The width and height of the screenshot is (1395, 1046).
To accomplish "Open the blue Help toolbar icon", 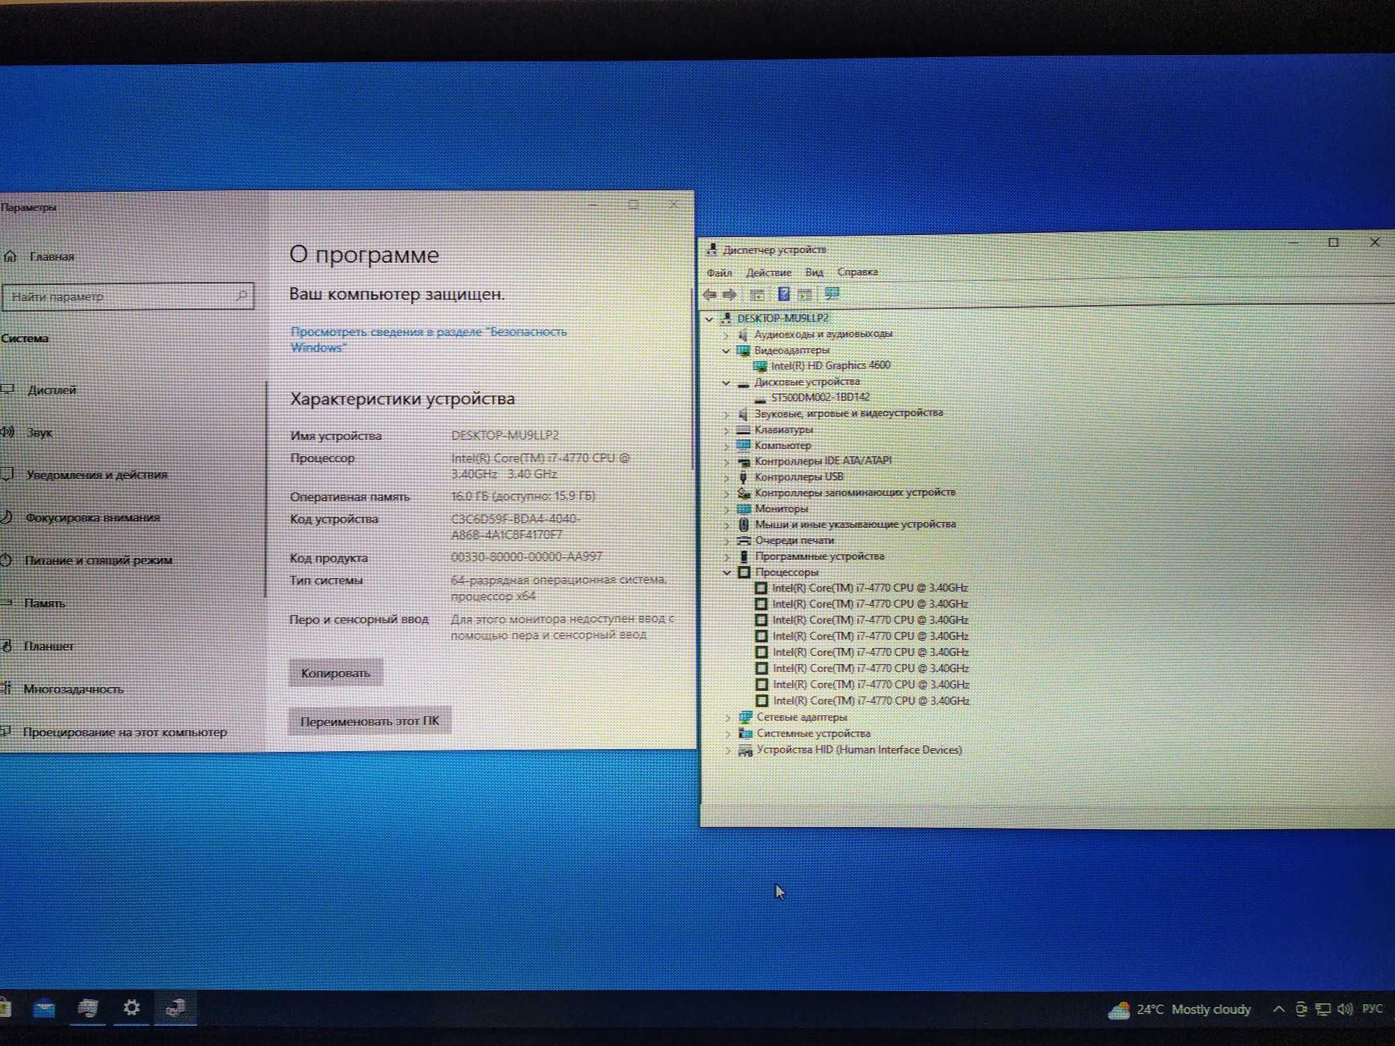I will [783, 294].
